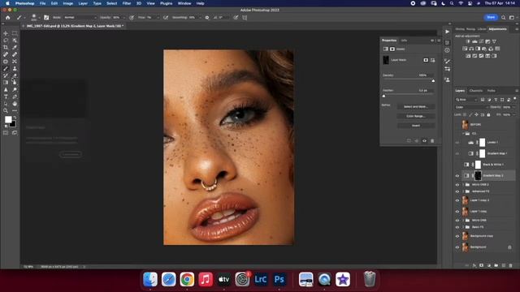
Task: Select the Hand tool
Action: pyautogui.click(x=15, y=104)
